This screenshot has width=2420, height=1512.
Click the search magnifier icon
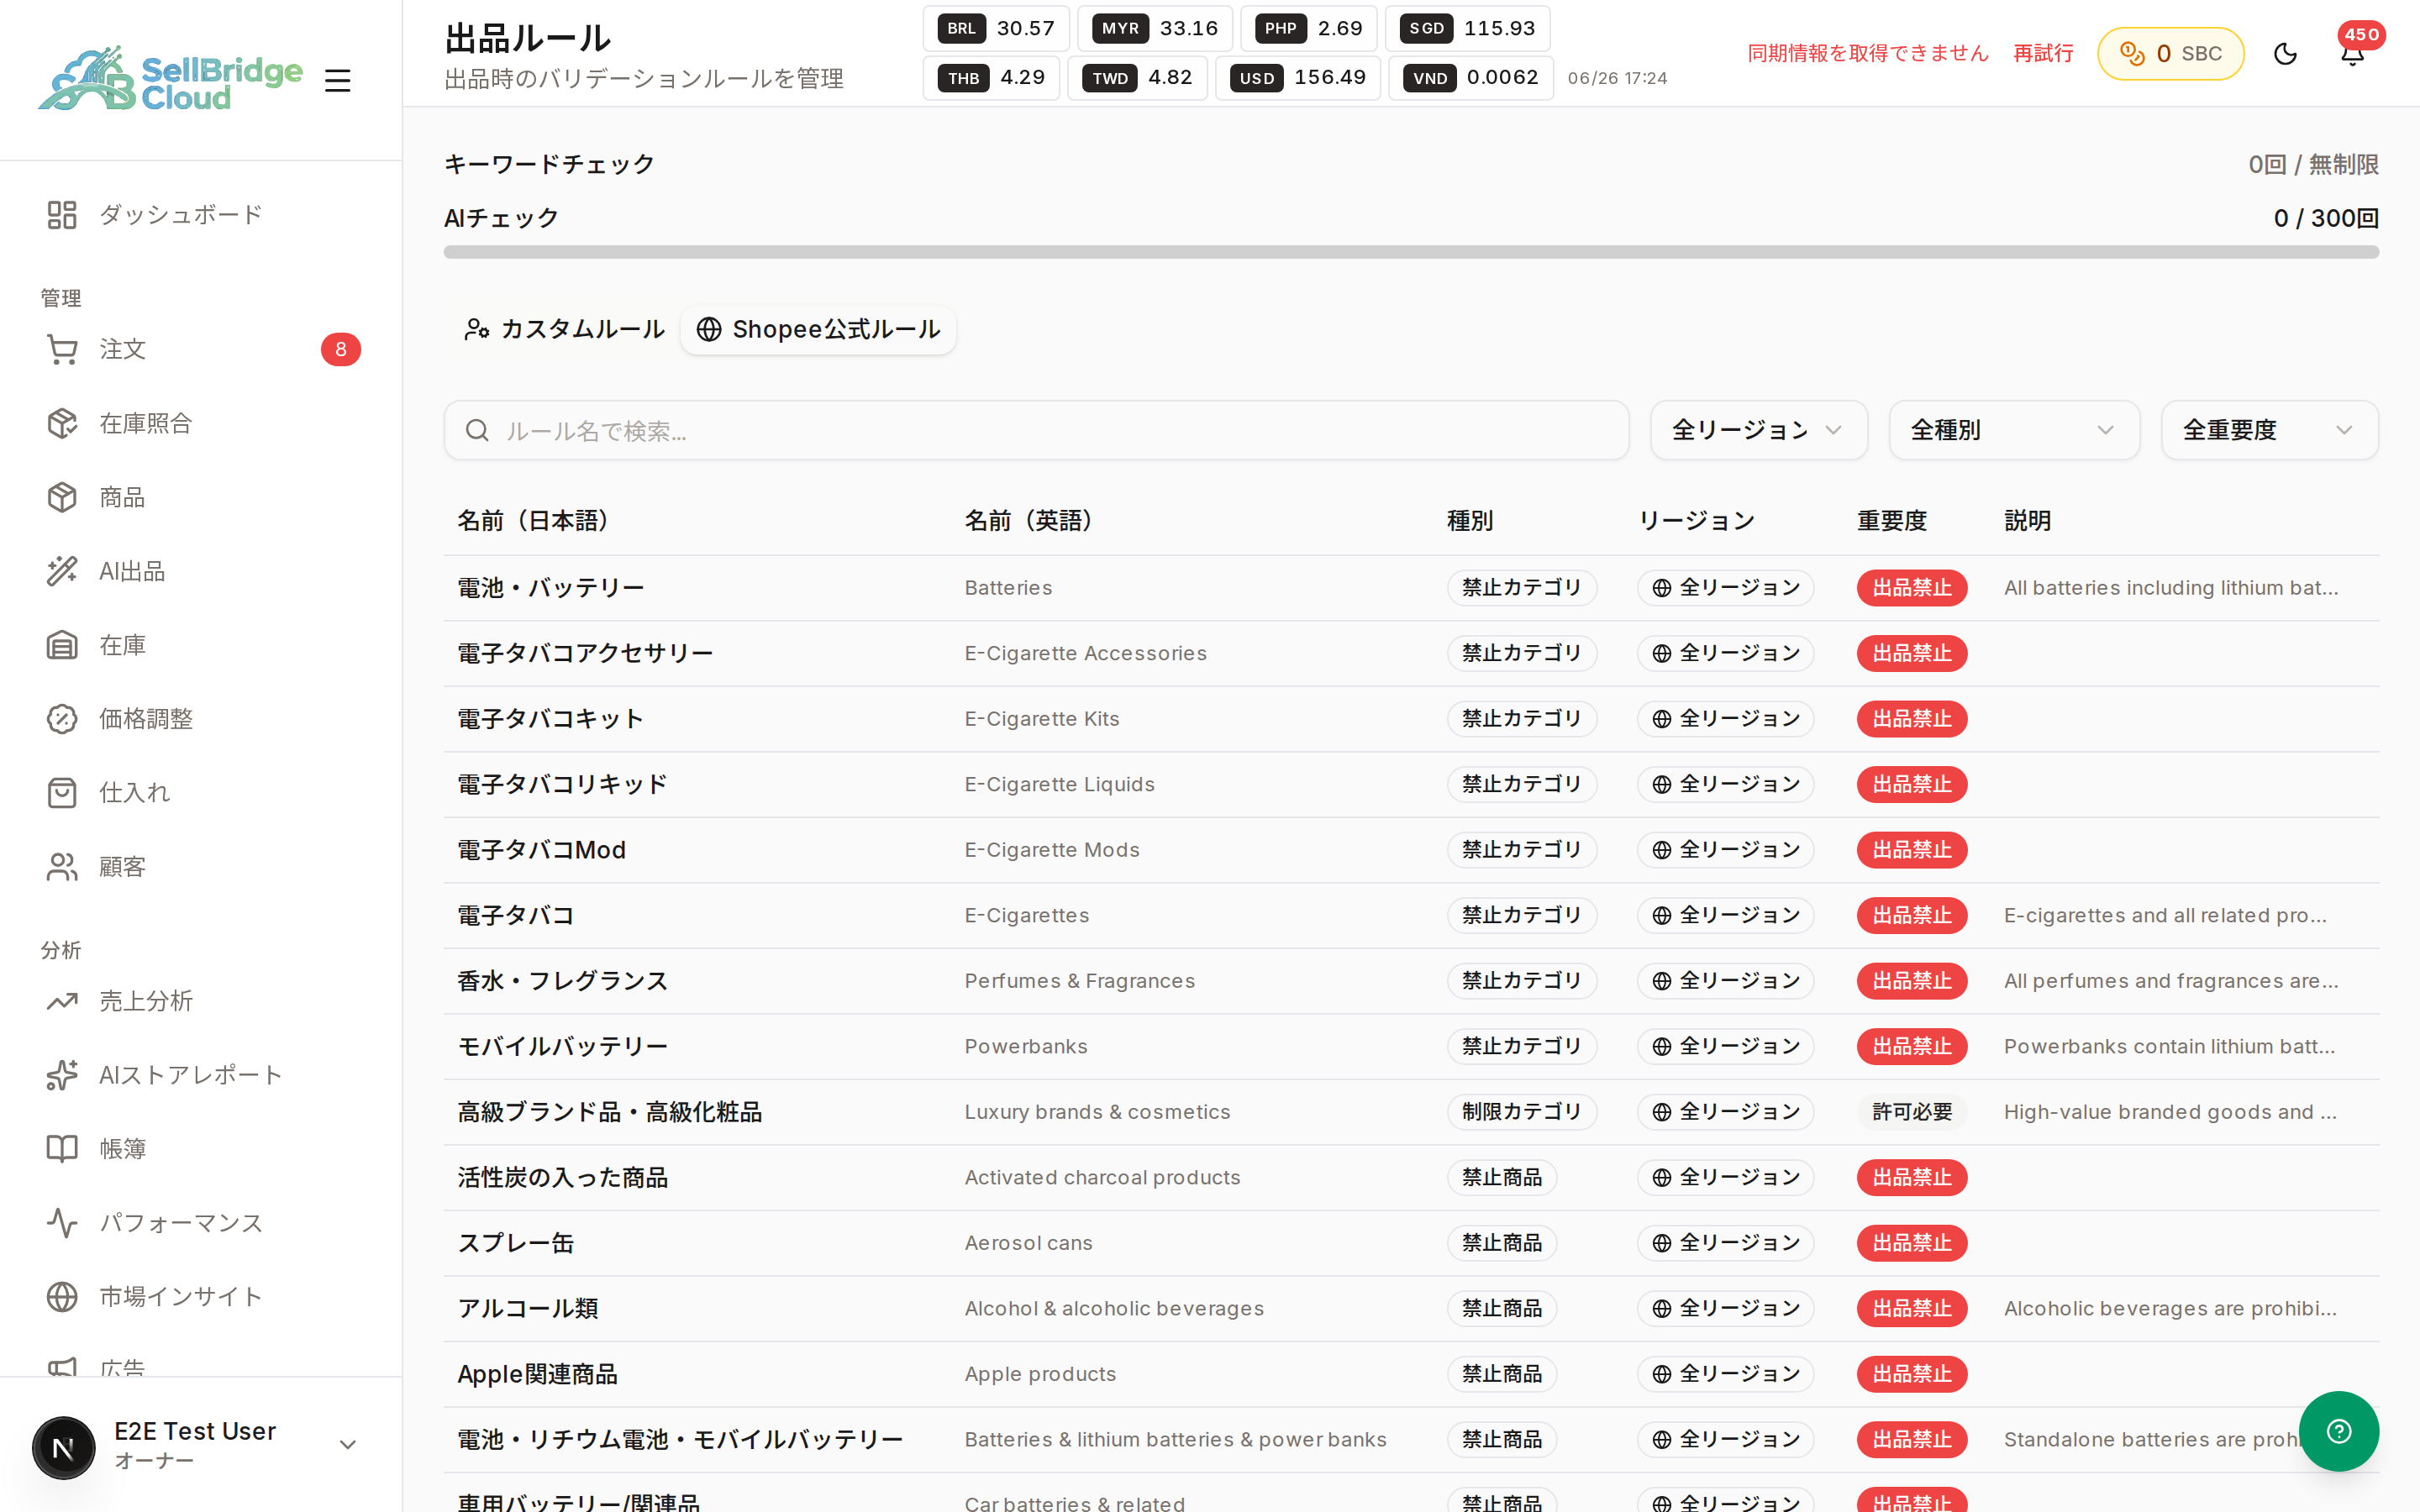tap(477, 430)
